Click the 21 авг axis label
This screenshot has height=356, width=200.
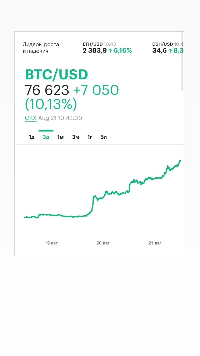[155, 243]
